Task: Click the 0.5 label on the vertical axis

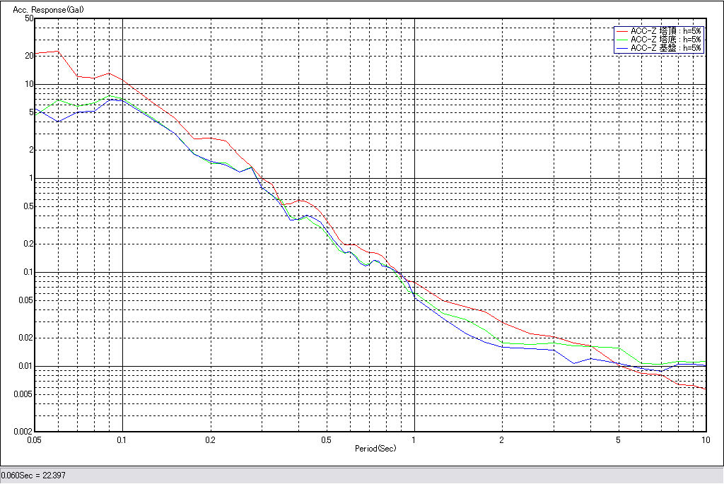Action: point(28,206)
